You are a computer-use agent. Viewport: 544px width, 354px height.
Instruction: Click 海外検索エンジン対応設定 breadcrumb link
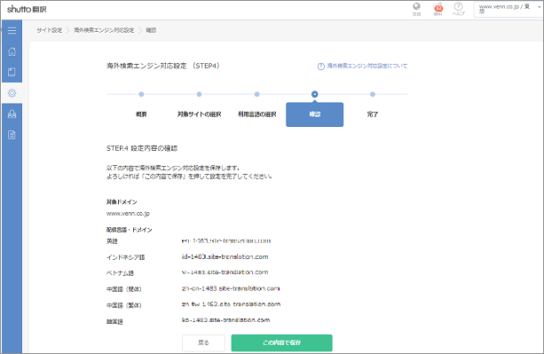(104, 30)
